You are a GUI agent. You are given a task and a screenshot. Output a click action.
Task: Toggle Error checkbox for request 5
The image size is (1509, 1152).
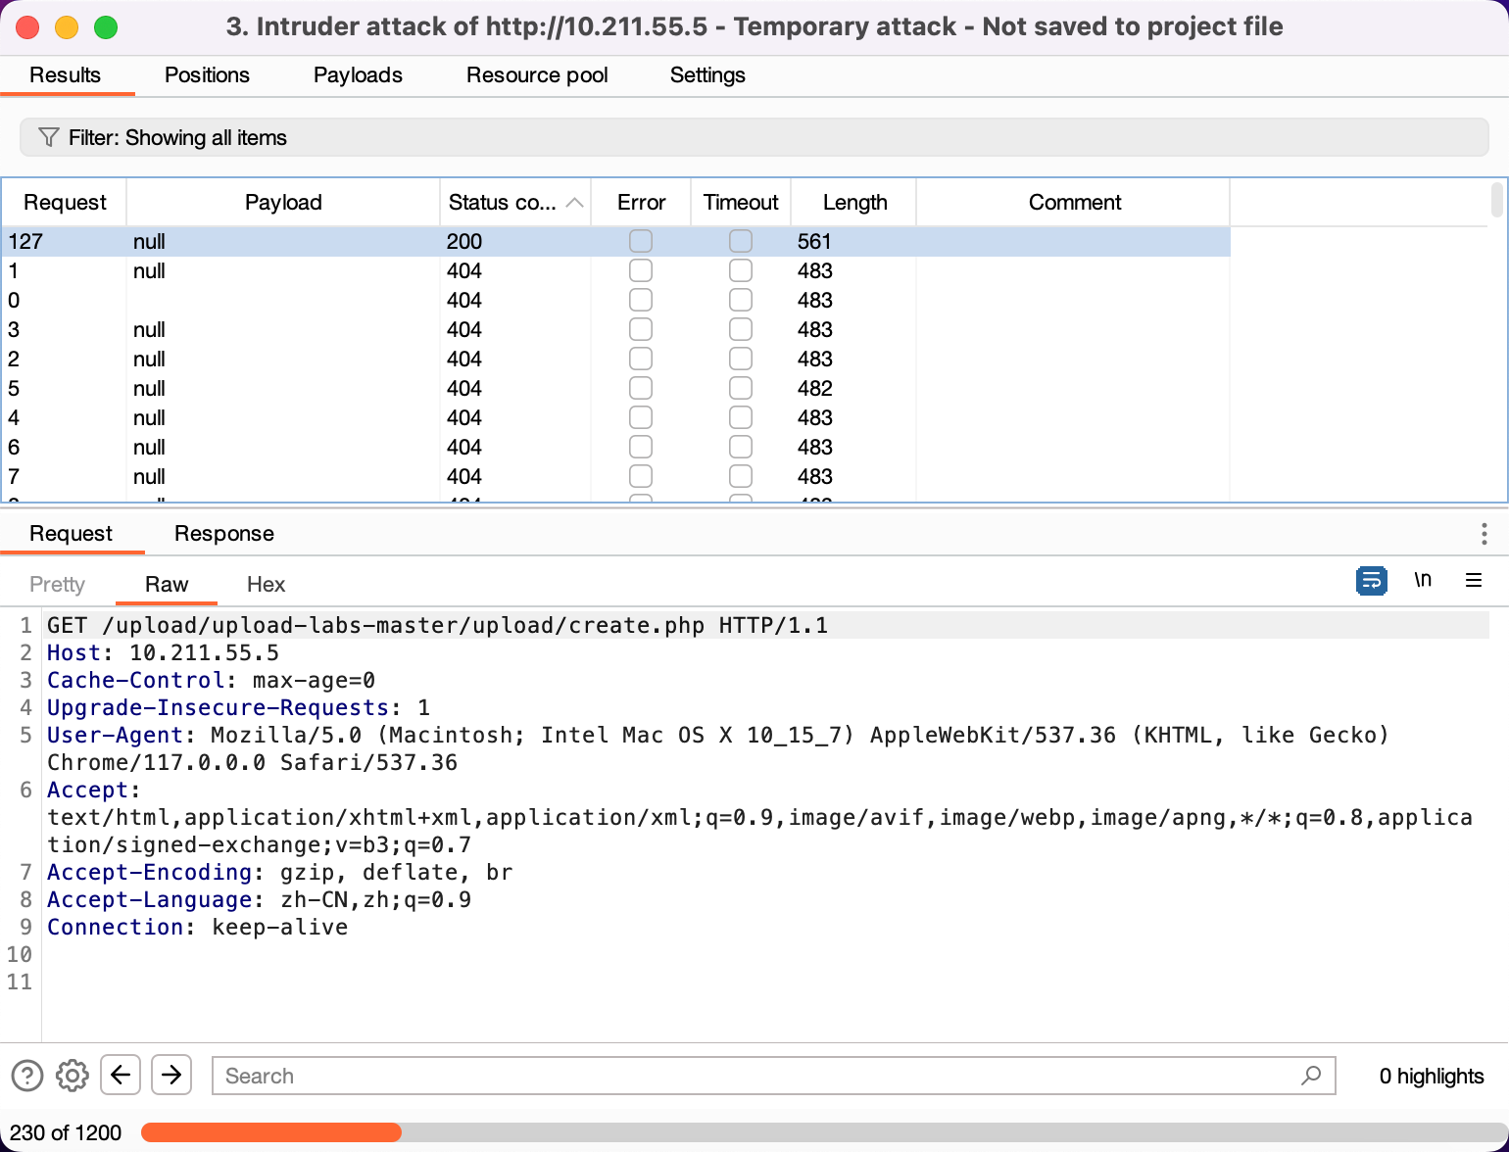pos(641,388)
